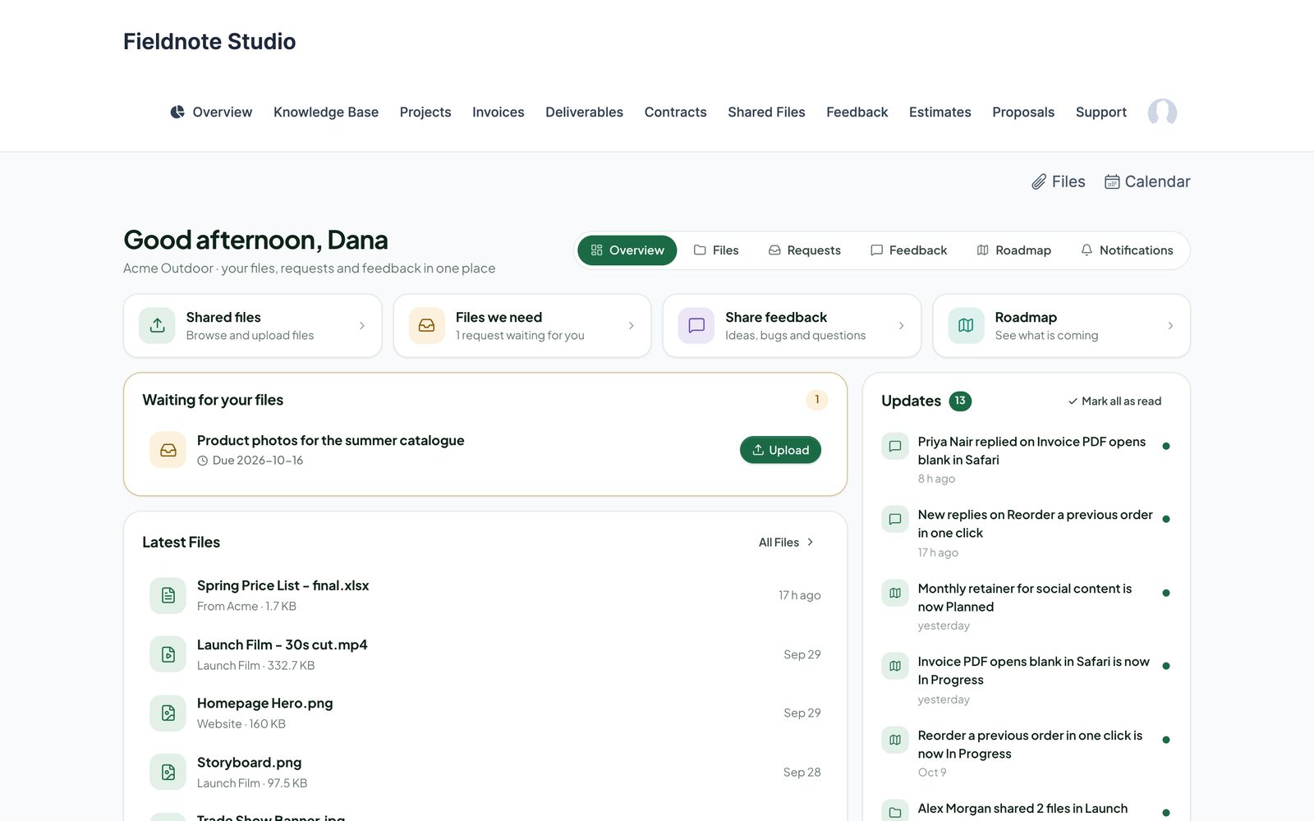Image resolution: width=1314 pixels, height=821 pixels.
Task: Click the paperclip Files icon
Action: (1039, 181)
